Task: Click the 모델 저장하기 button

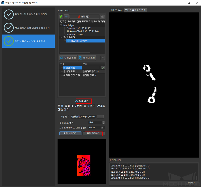Action: pyautogui.click(x=94, y=133)
